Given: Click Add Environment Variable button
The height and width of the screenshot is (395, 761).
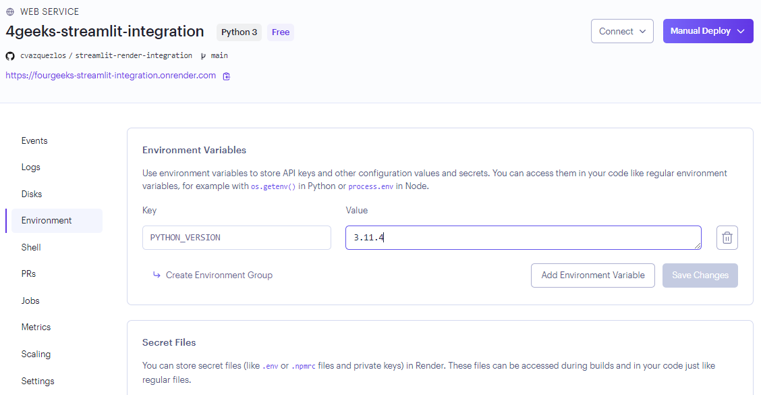Looking at the screenshot, I should [592, 275].
